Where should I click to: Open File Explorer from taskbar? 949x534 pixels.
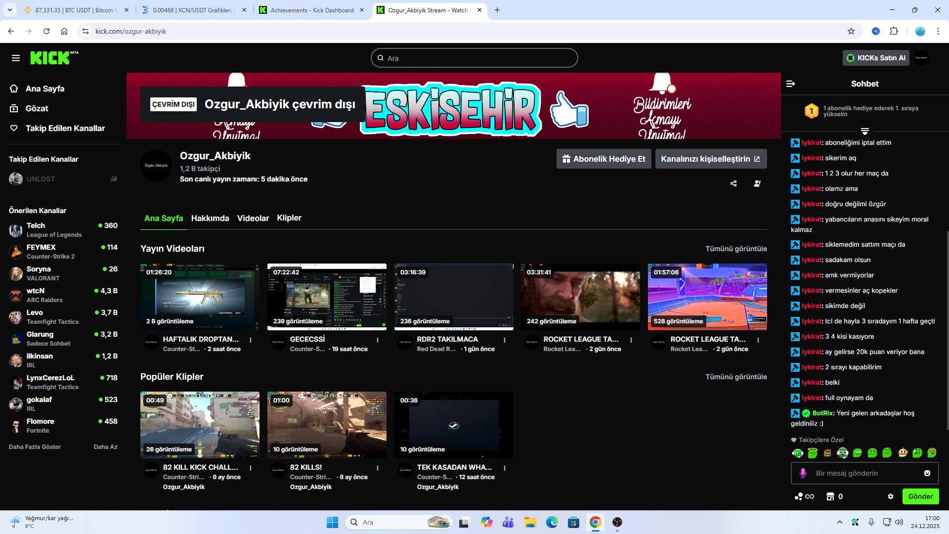tap(530, 522)
